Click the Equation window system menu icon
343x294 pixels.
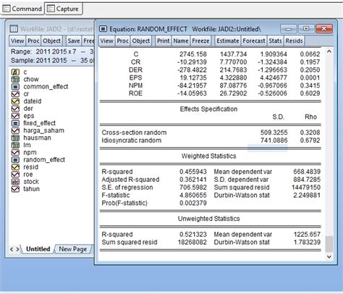(103, 29)
